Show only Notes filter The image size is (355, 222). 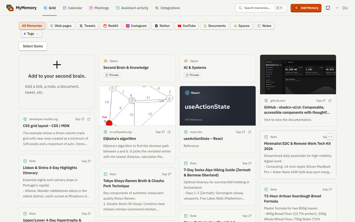pos(264,26)
